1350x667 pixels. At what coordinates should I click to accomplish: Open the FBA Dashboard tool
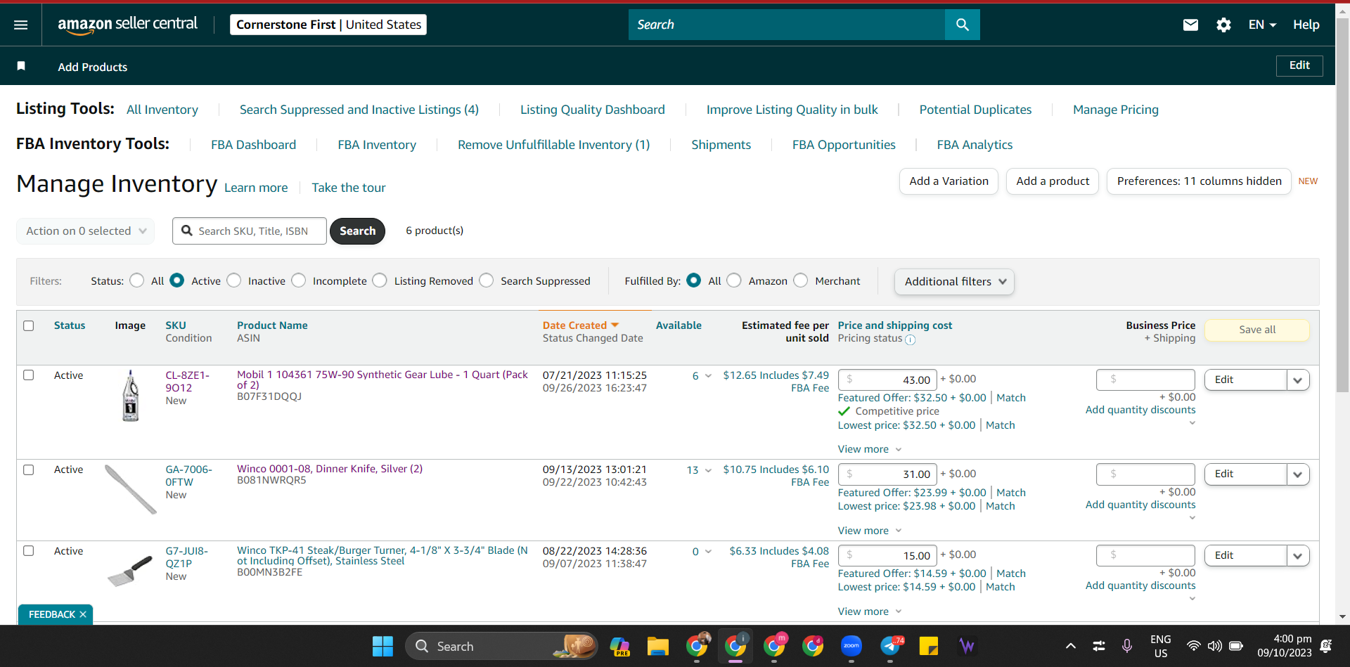pos(254,145)
